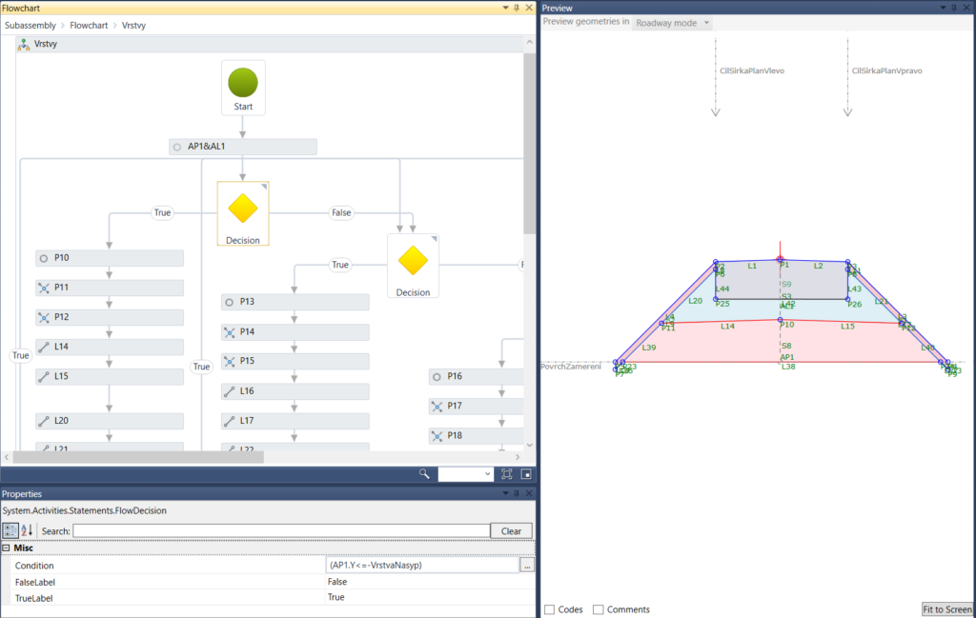The height and width of the screenshot is (618, 976).
Task: Click the L16 link icon
Action: [229, 391]
